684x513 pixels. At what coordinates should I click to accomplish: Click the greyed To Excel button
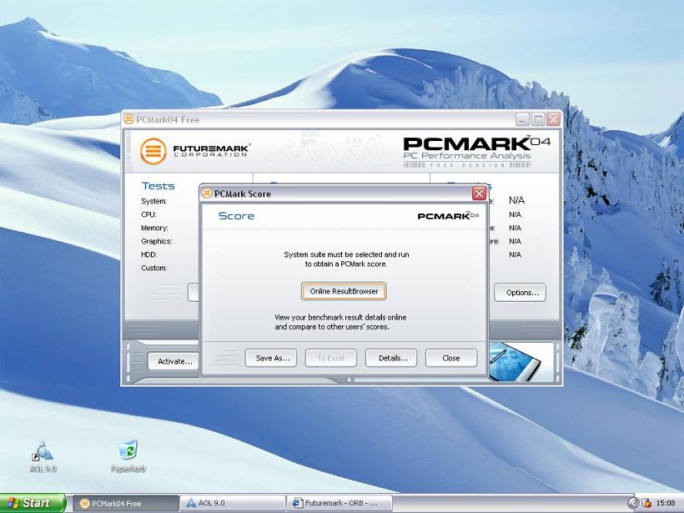(331, 358)
